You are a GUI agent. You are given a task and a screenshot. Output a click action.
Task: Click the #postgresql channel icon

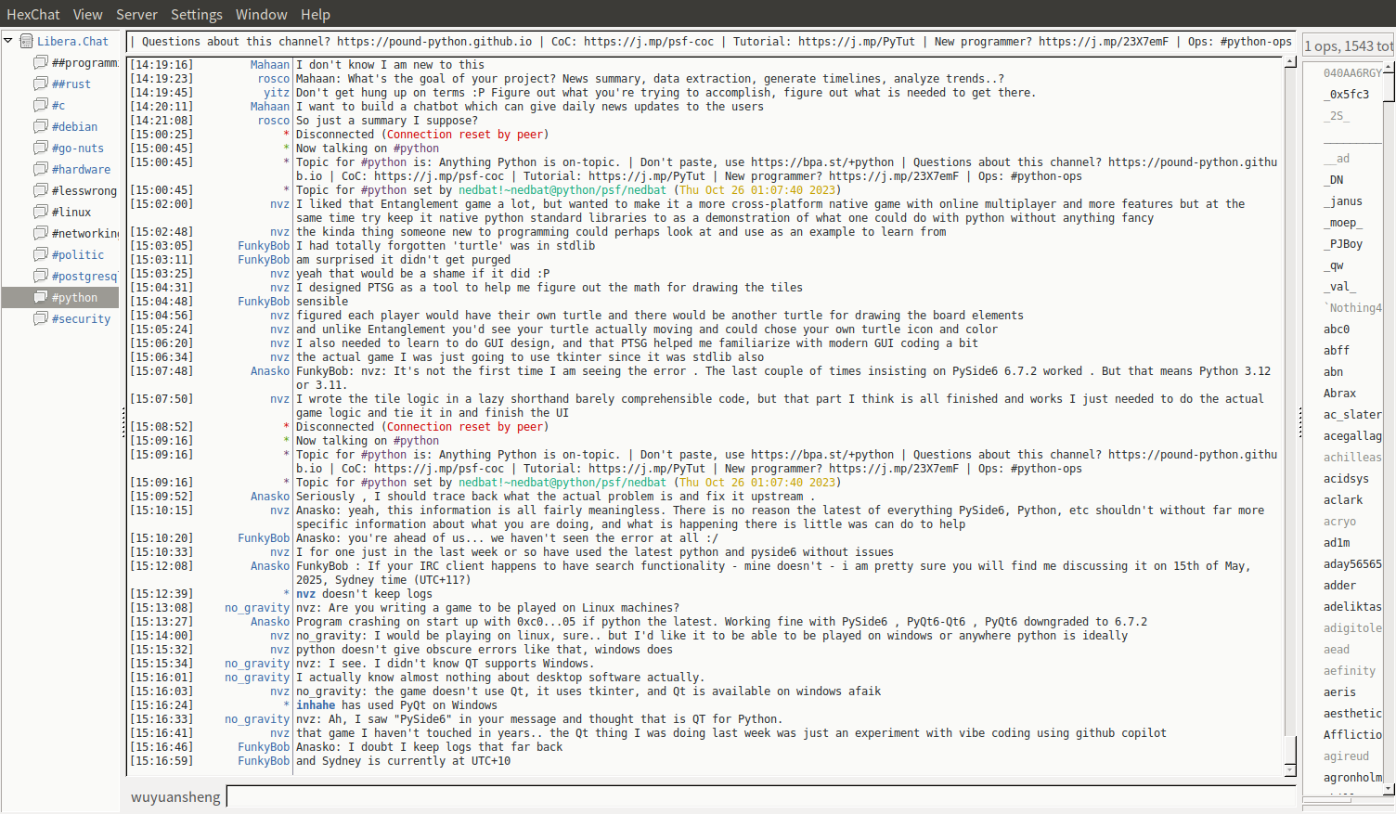point(41,276)
